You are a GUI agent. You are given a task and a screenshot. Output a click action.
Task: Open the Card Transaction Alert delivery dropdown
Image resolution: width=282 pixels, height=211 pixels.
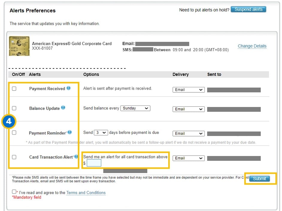pos(188,158)
